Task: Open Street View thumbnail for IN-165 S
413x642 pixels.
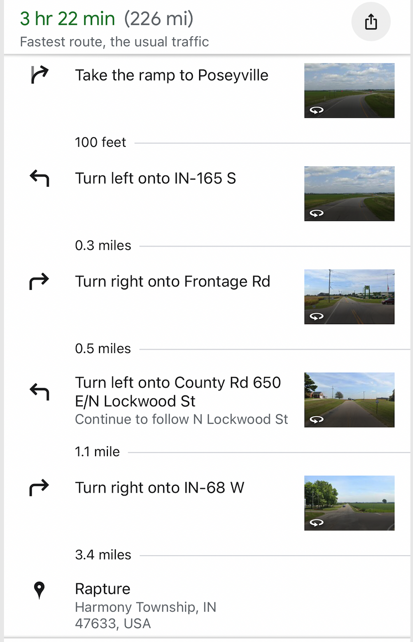Action: [349, 193]
